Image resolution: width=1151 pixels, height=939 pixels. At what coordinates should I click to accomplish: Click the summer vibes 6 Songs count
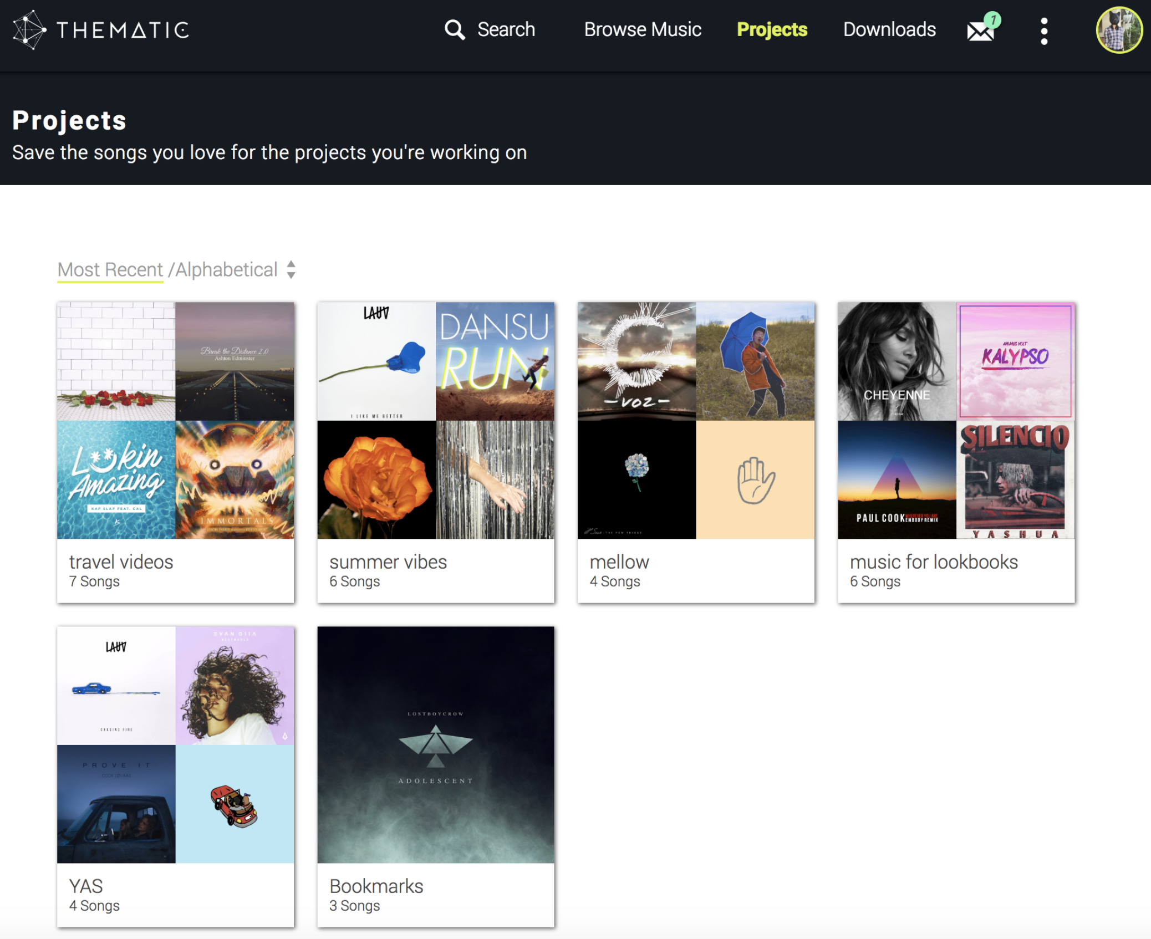click(355, 581)
